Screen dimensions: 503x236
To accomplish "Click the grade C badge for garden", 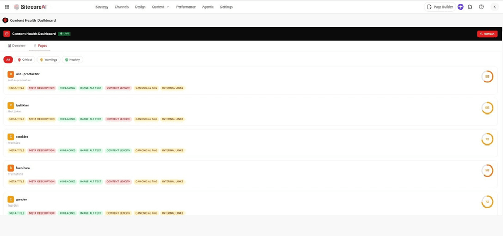I will [11, 199].
